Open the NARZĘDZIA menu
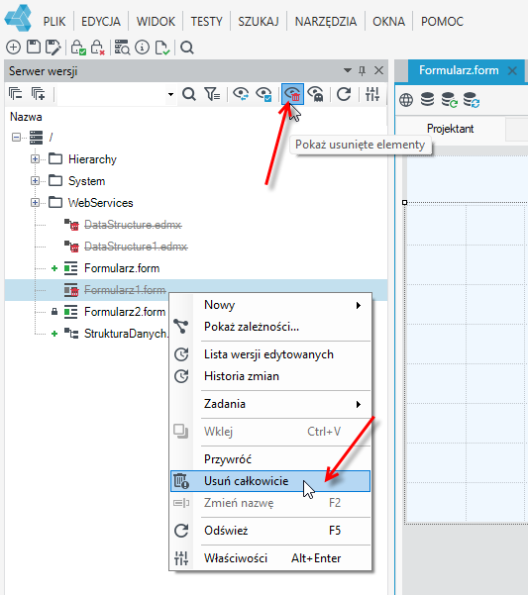The image size is (528, 595). tap(326, 21)
